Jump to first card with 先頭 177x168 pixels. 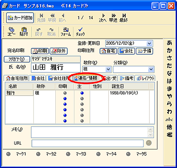41,18
